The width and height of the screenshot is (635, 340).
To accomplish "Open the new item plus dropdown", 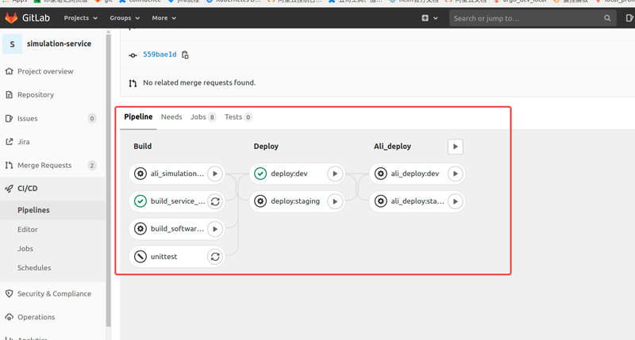I will point(429,17).
